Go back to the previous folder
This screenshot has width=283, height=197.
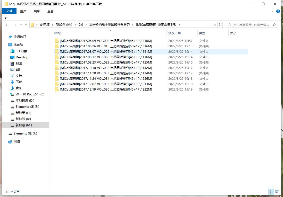tap(7, 25)
